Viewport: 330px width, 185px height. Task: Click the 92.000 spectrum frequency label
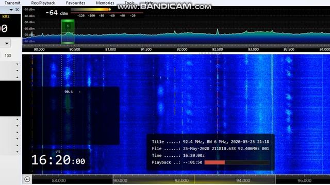point(182,49)
